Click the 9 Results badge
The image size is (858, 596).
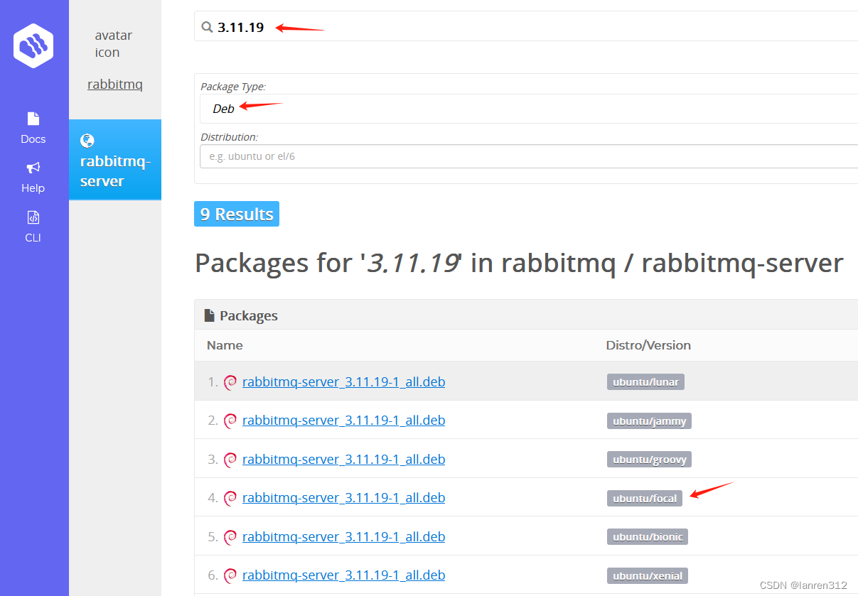[x=236, y=213]
